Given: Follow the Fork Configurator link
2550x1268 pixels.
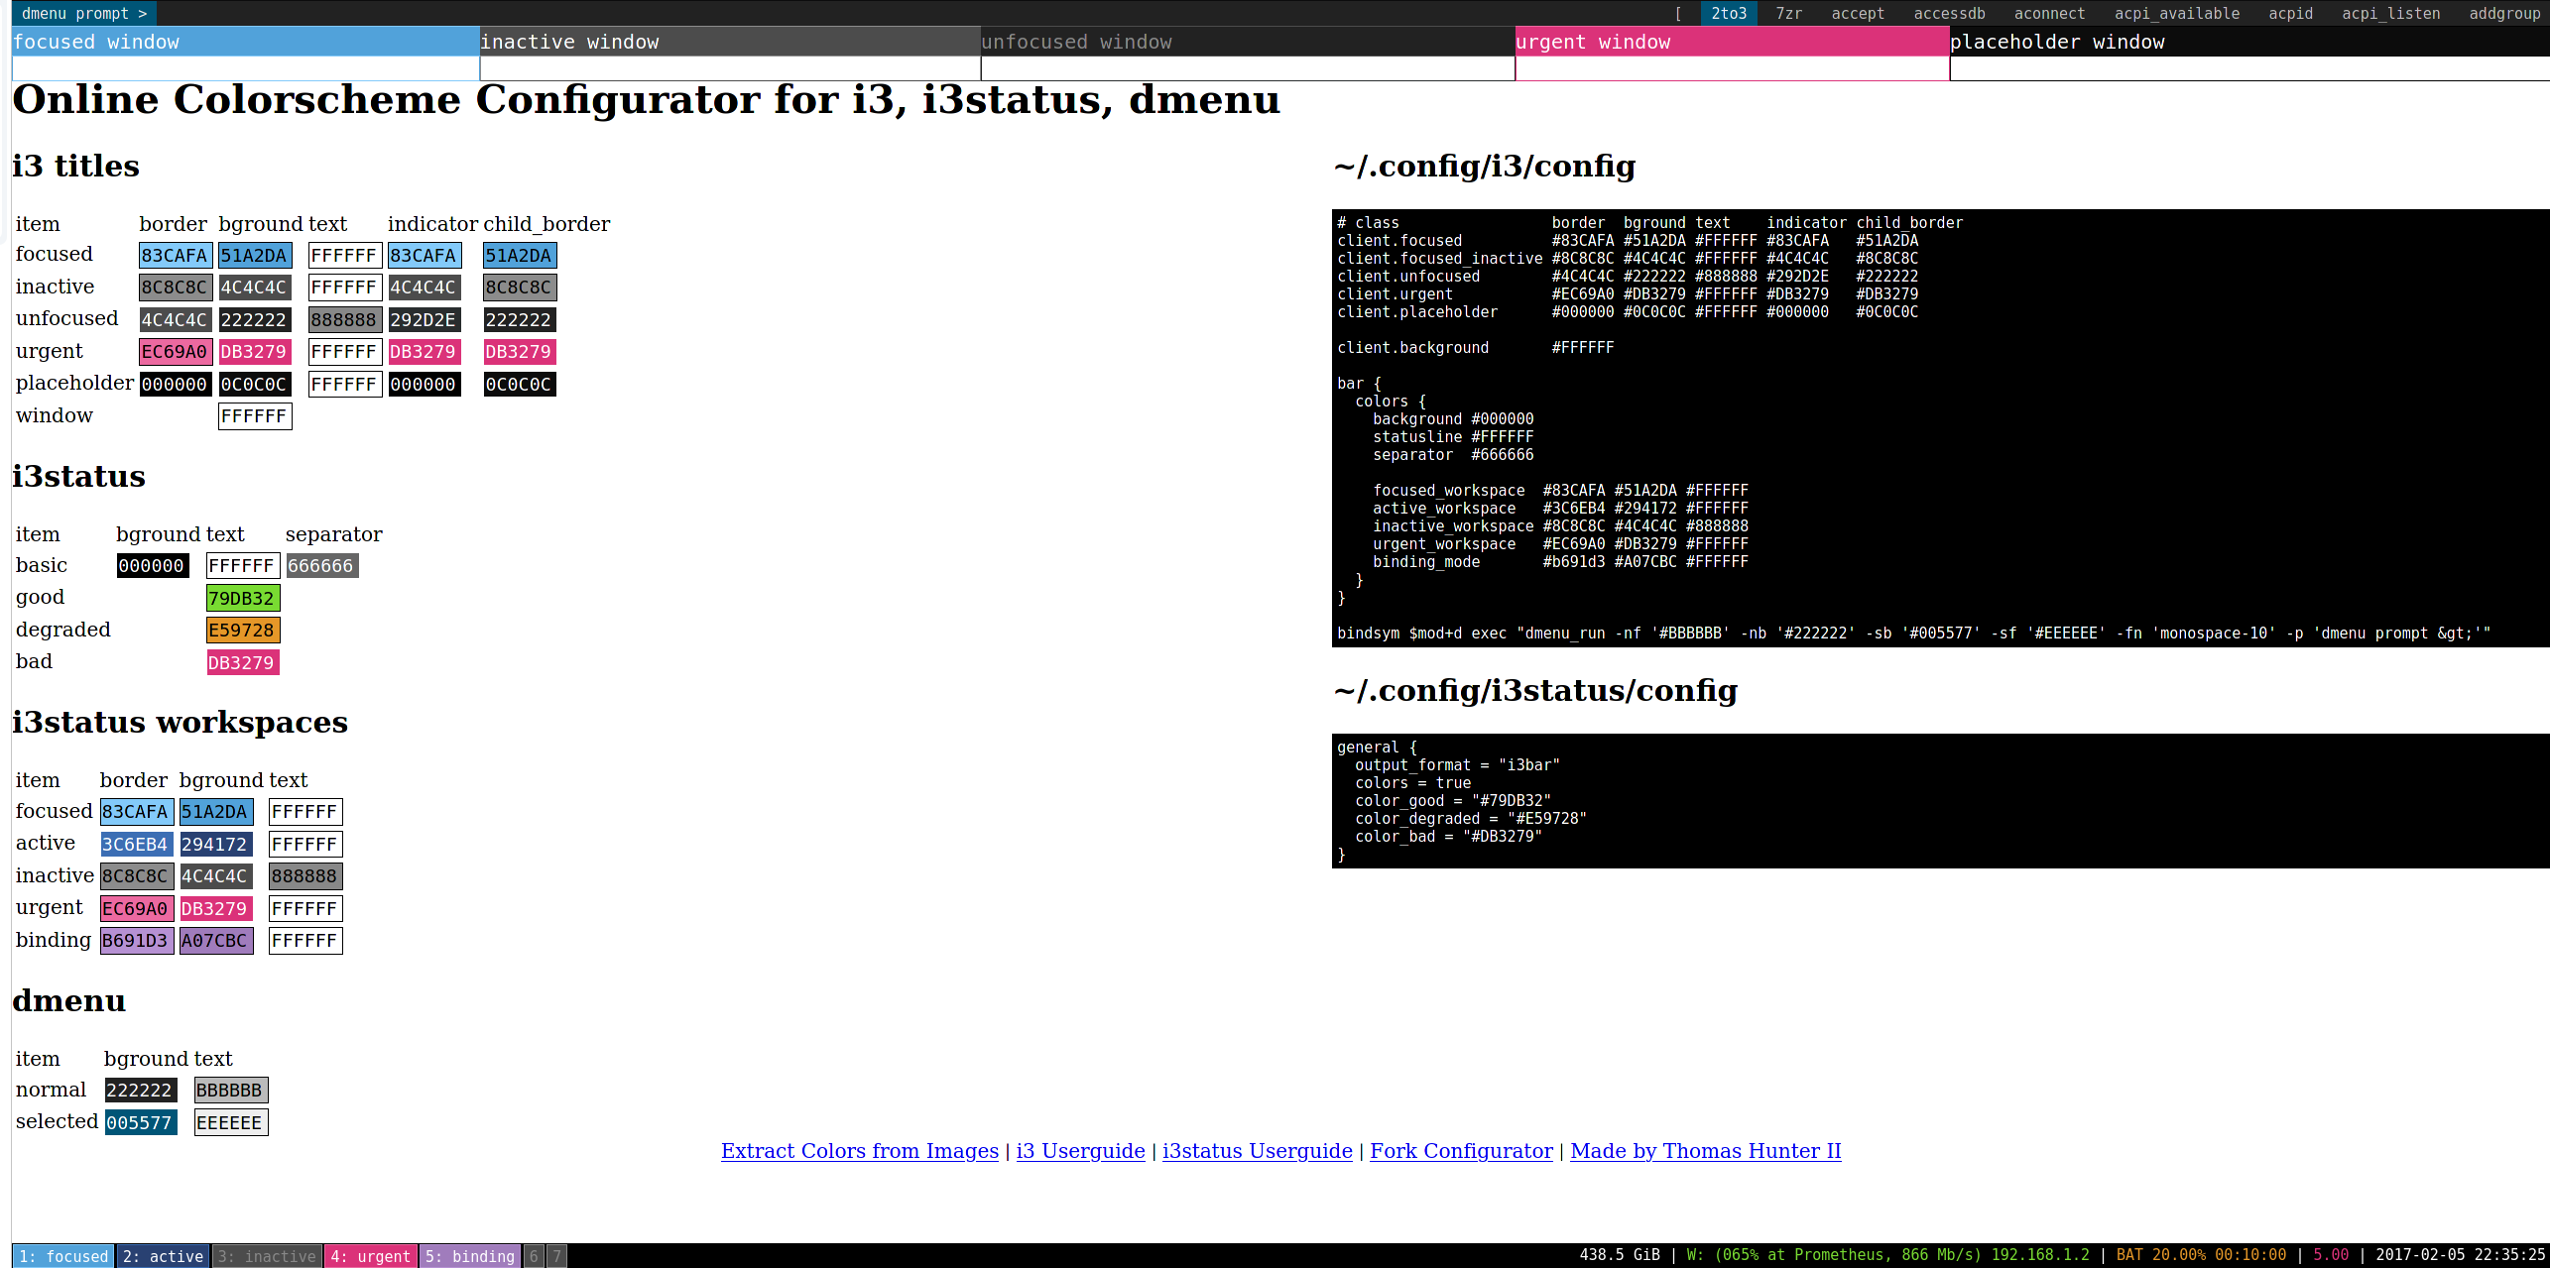Looking at the screenshot, I should click(1461, 1151).
